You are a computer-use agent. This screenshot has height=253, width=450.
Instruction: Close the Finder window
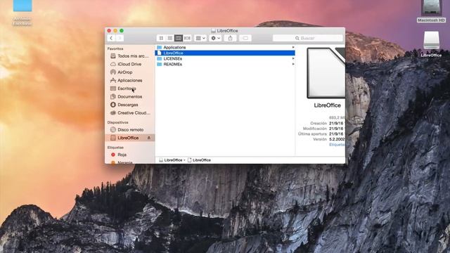click(x=109, y=31)
